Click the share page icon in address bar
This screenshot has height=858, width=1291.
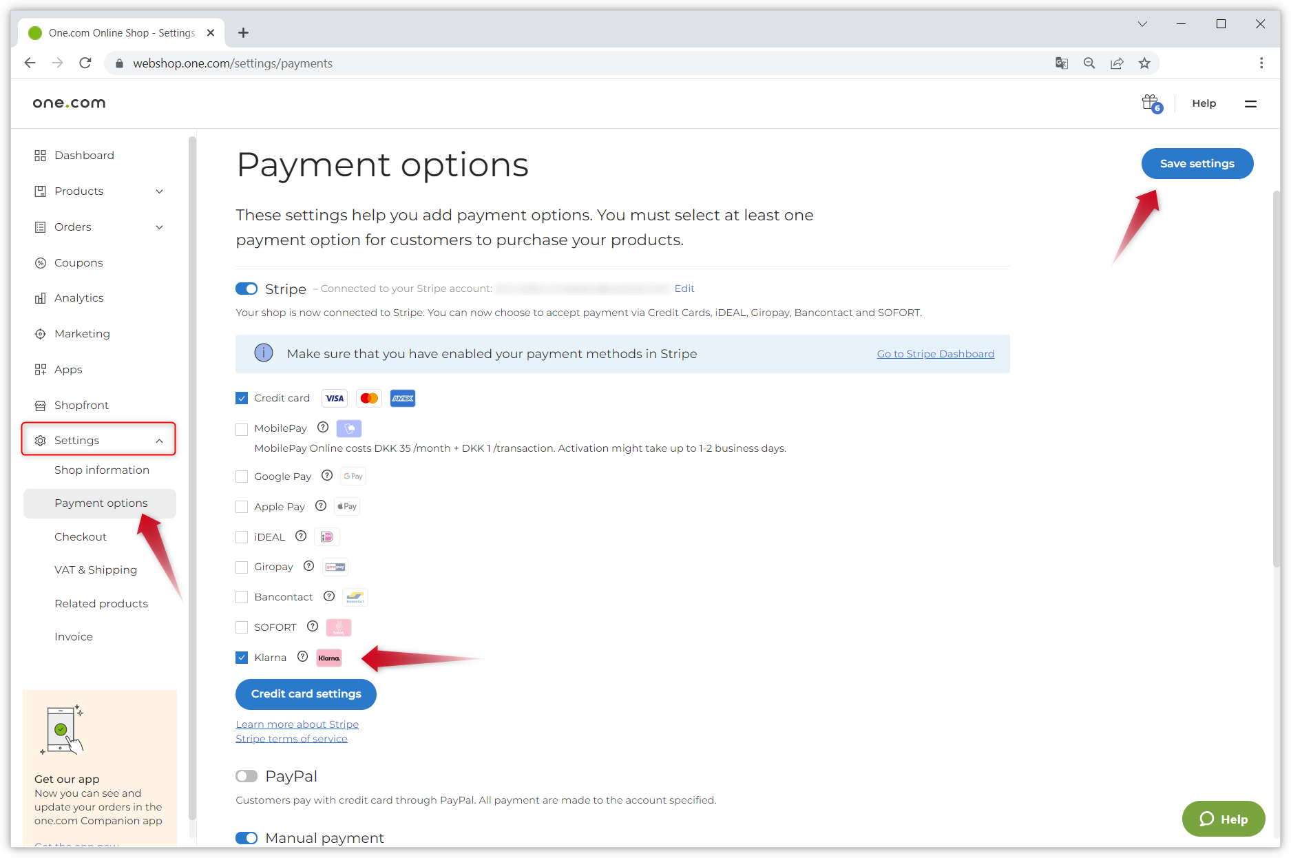click(x=1117, y=63)
